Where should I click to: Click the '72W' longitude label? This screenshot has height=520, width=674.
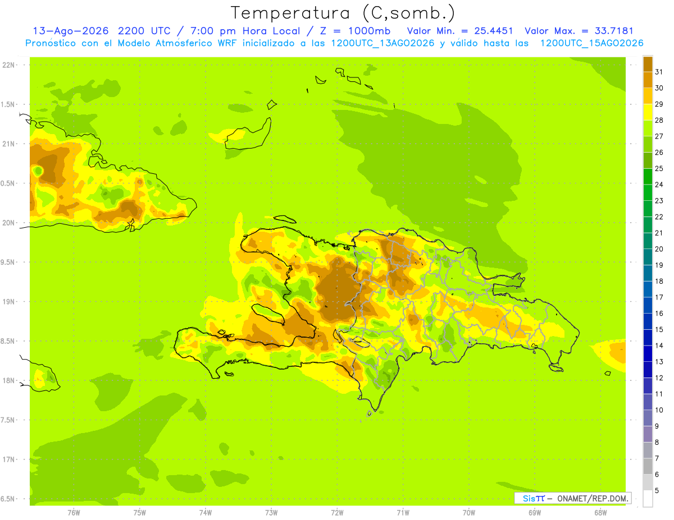click(337, 512)
